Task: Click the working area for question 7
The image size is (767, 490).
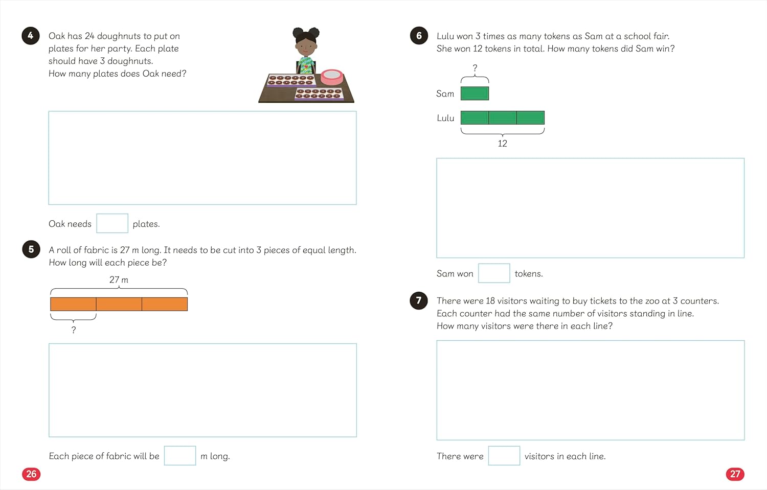Action: pyautogui.click(x=591, y=390)
